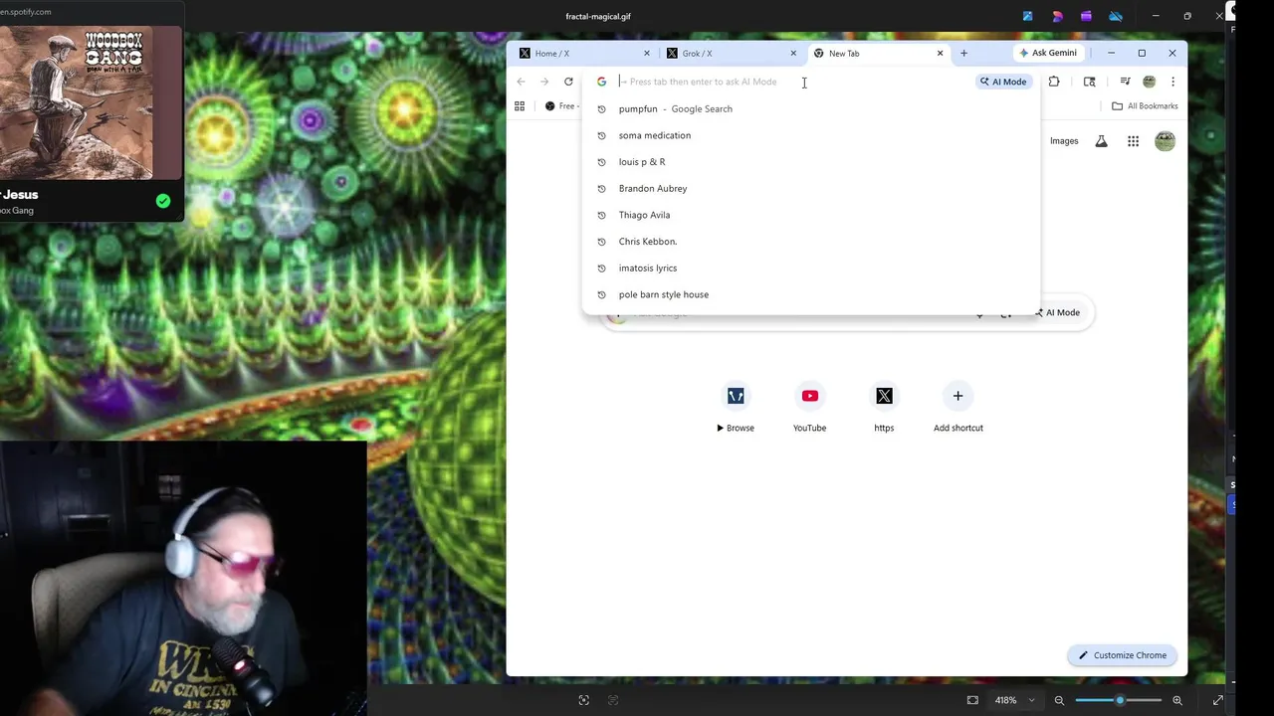Open the Images link

coord(1064,141)
